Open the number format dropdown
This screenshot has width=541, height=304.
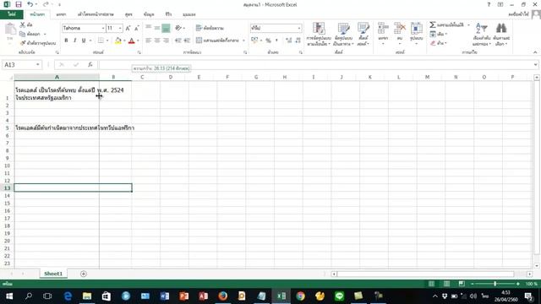coord(299,28)
